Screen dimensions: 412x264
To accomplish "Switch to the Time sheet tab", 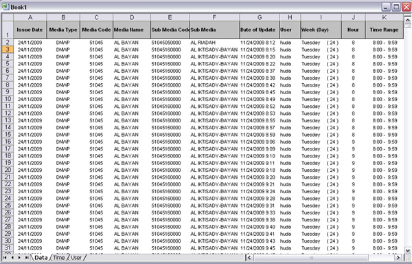I will [x=58, y=258].
